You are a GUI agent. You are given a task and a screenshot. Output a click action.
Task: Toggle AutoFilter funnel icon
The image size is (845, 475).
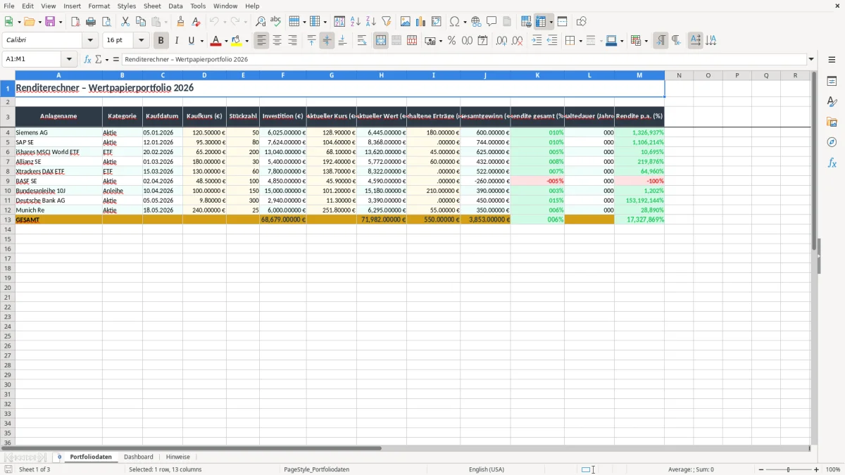click(387, 22)
